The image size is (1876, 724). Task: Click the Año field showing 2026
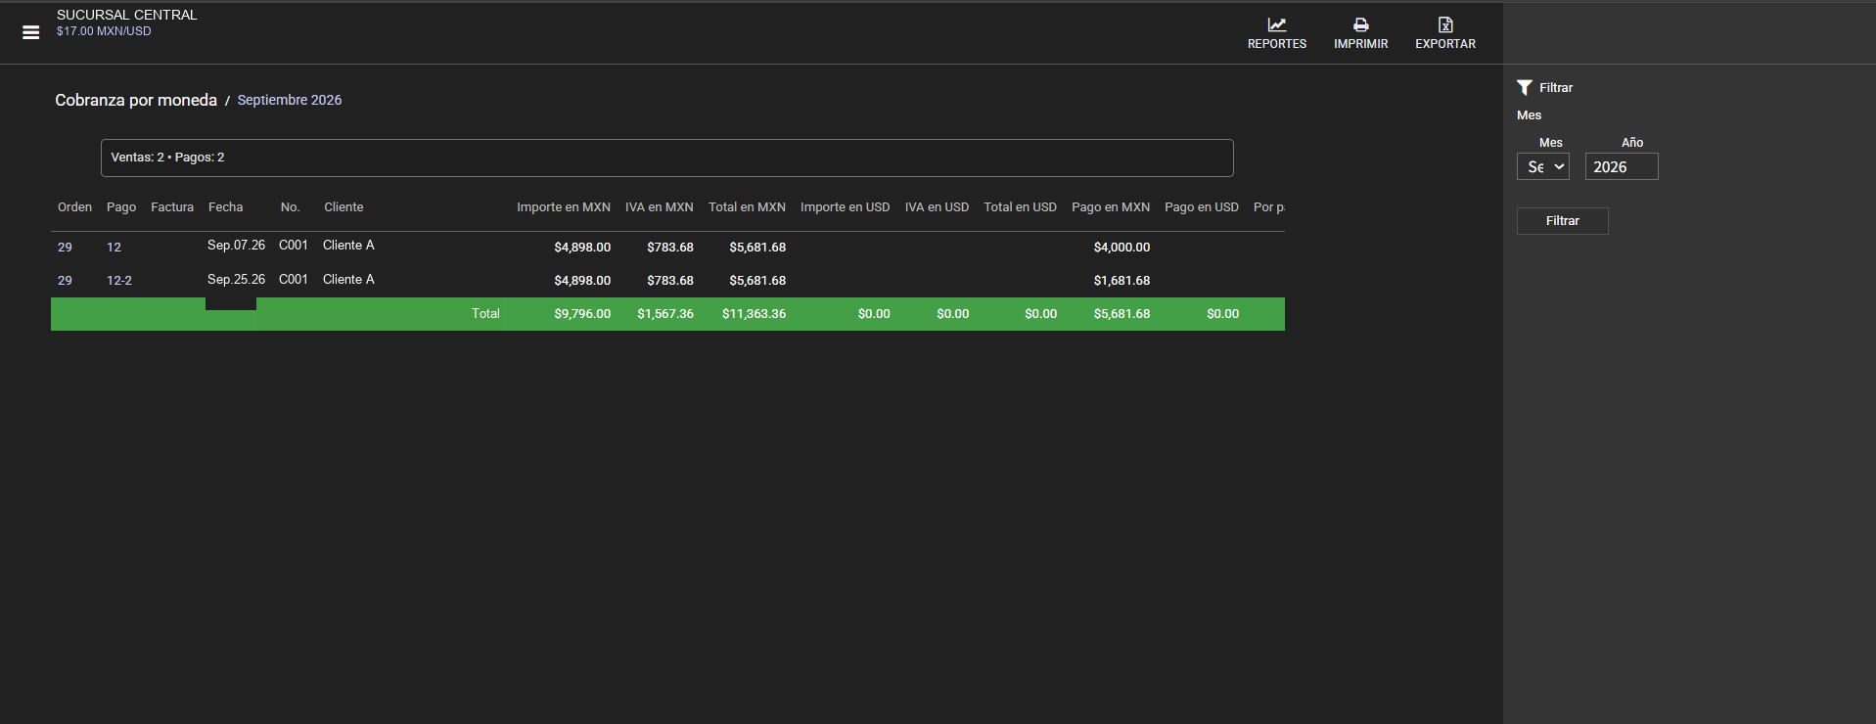(1622, 166)
